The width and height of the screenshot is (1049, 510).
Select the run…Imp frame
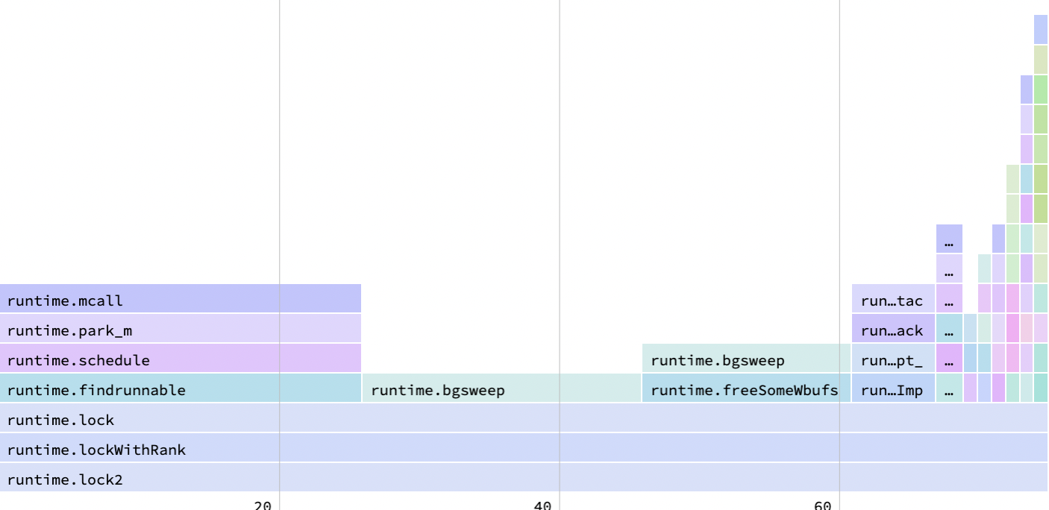pyautogui.click(x=892, y=390)
